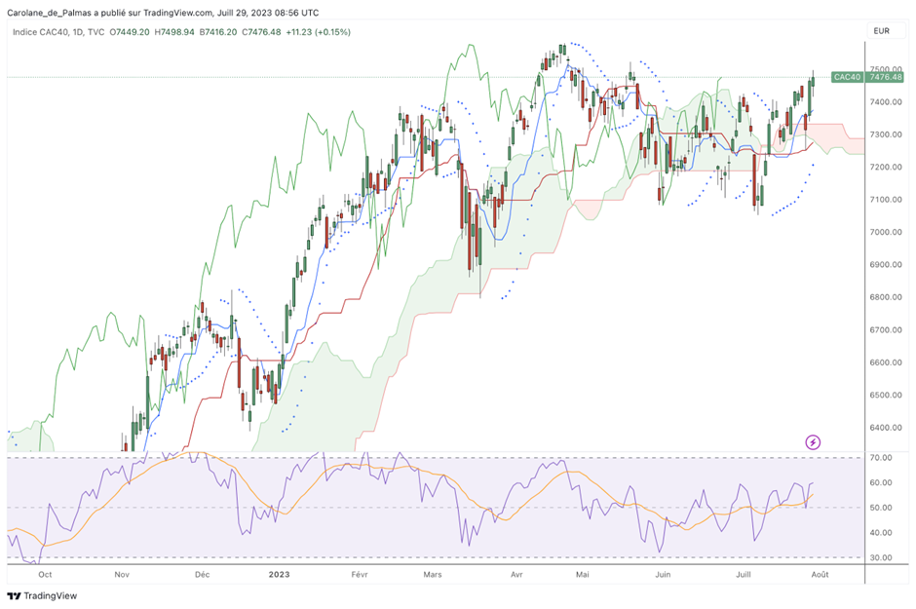
Task: Select the Août label on the time axis
Action: (819, 575)
